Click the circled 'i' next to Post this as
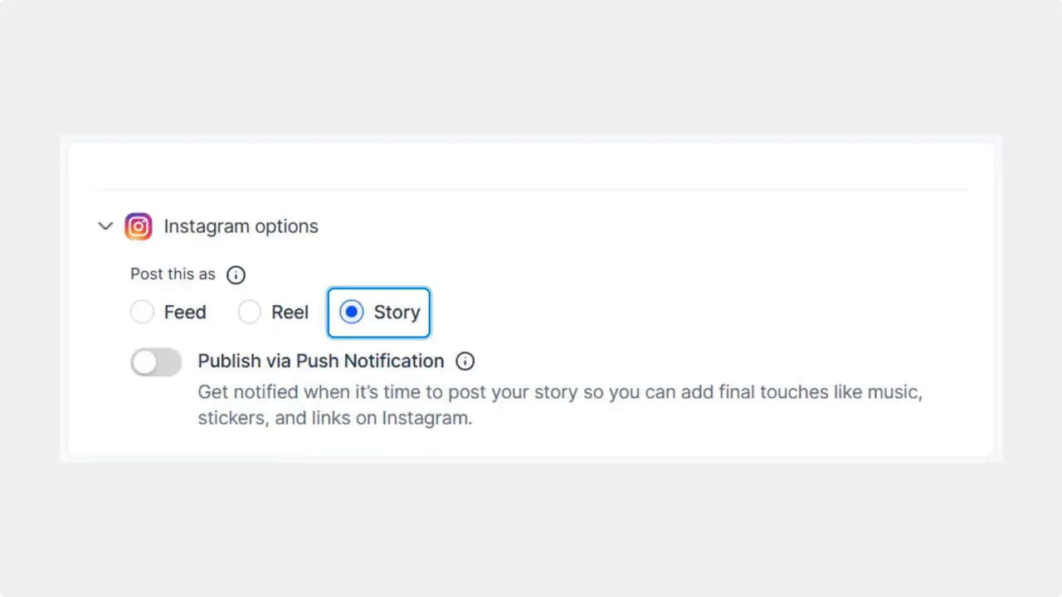The width and height of the screenshot is (1062, 597). tap(236, 274)
